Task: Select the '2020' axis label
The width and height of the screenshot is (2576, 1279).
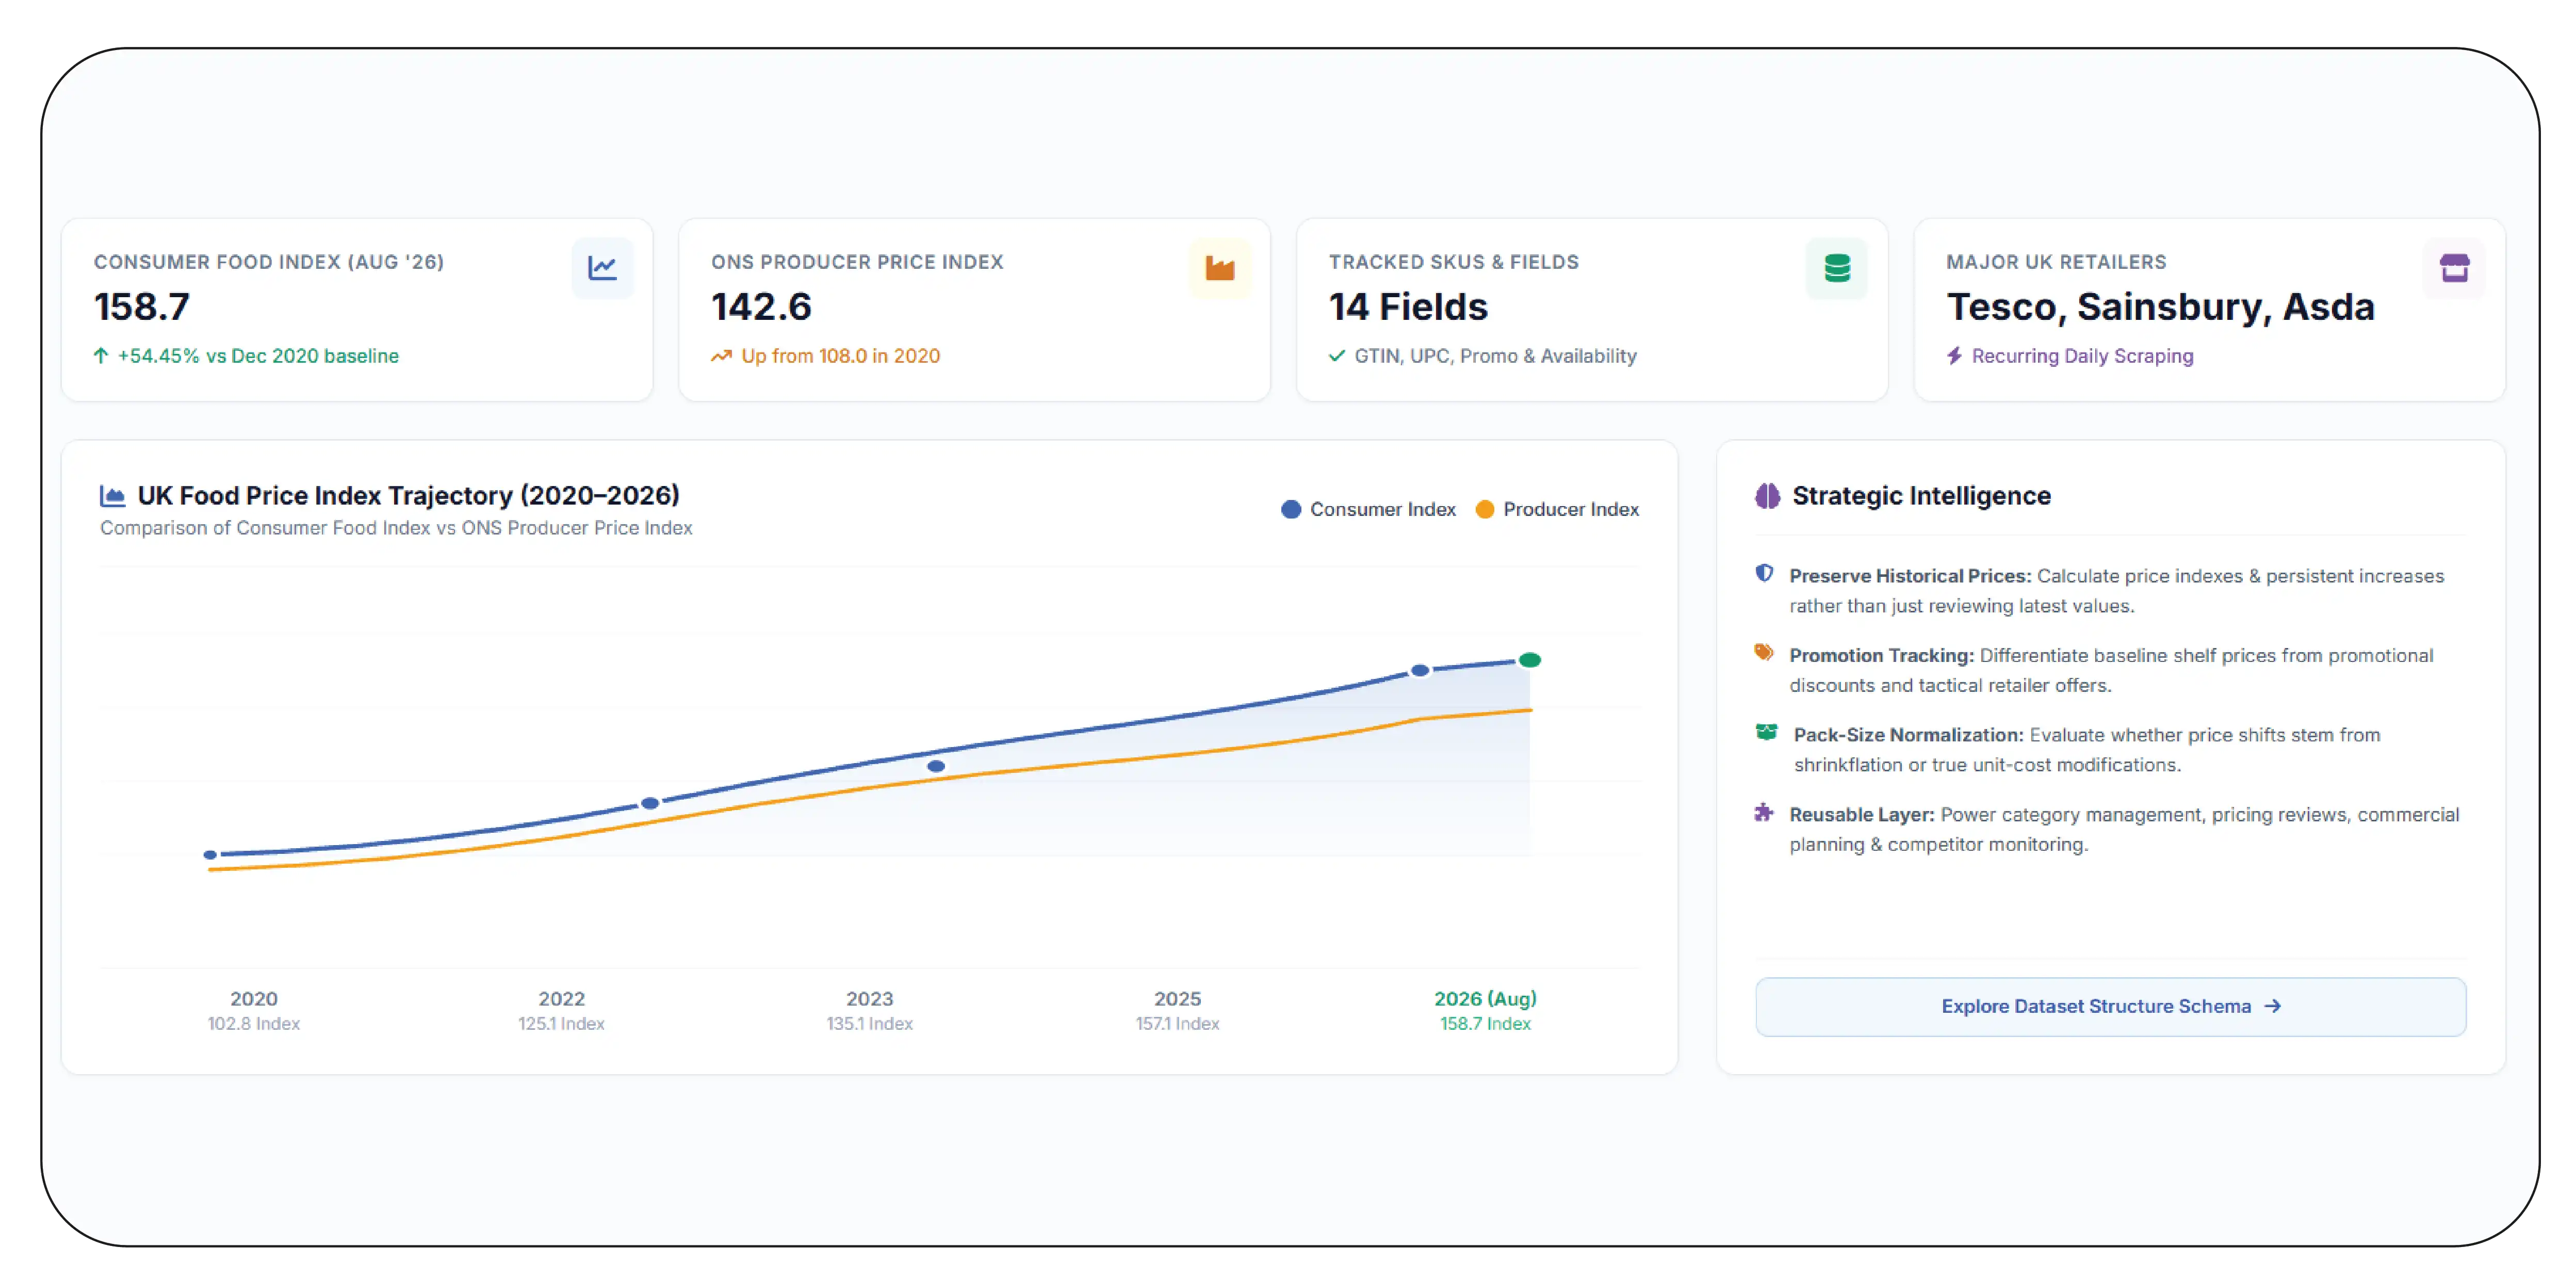Action: click(254, 999)
